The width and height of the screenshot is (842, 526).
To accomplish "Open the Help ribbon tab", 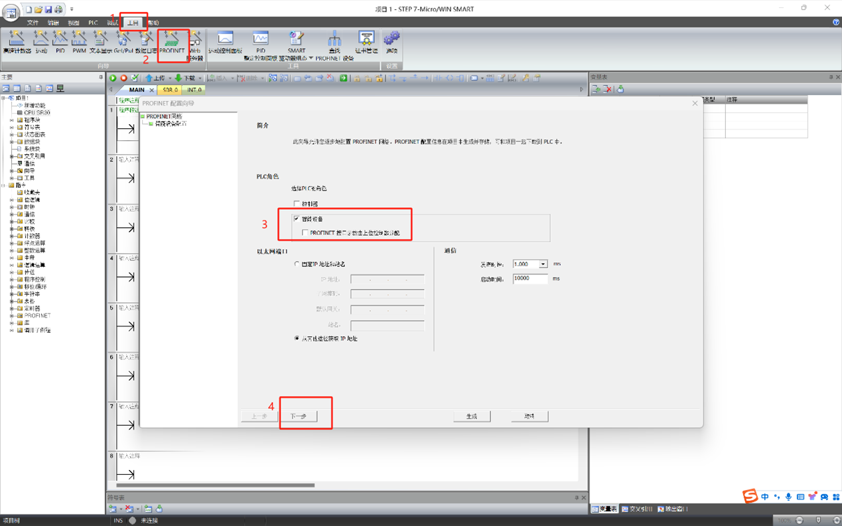I will click(x=153, y=23).
